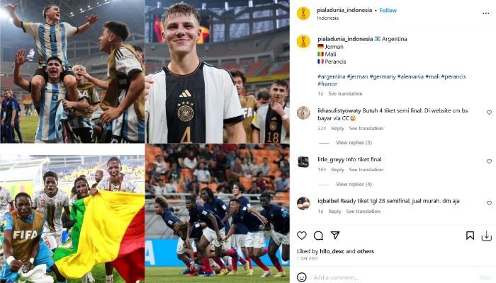Open the three-dot more options menu
This screenshot has width=496, height=283.
[x=486, y=13]
